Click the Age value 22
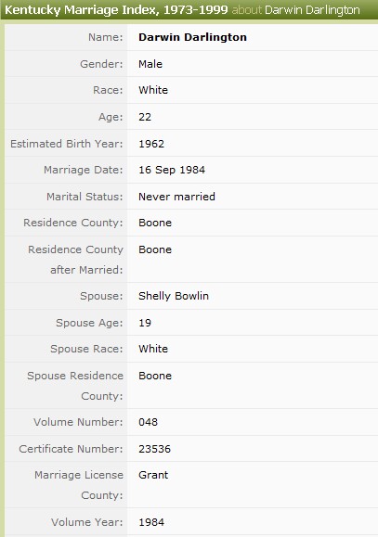 (145, 117)
